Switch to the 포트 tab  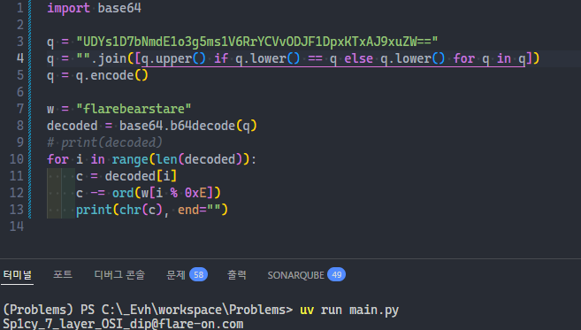(63, 275)
